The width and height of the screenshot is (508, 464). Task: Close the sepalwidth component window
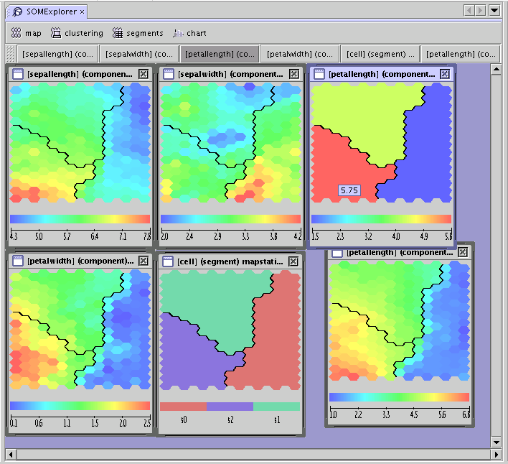(x=294, y=74)
